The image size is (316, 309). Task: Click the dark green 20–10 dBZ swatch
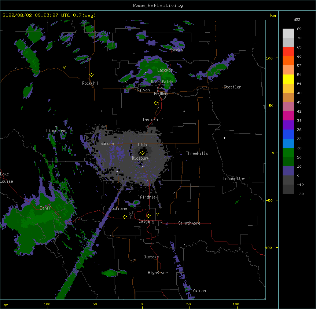(x=288, y=161)
